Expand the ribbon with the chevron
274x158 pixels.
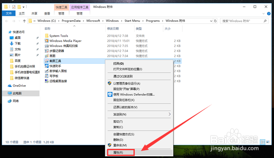pos(264,14)
